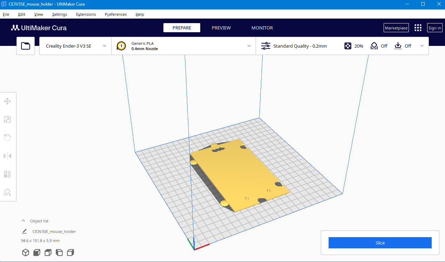Open the Help menu
Viewport: 445px width, 262px height.
pyautogui.click(x=140, y=14)
